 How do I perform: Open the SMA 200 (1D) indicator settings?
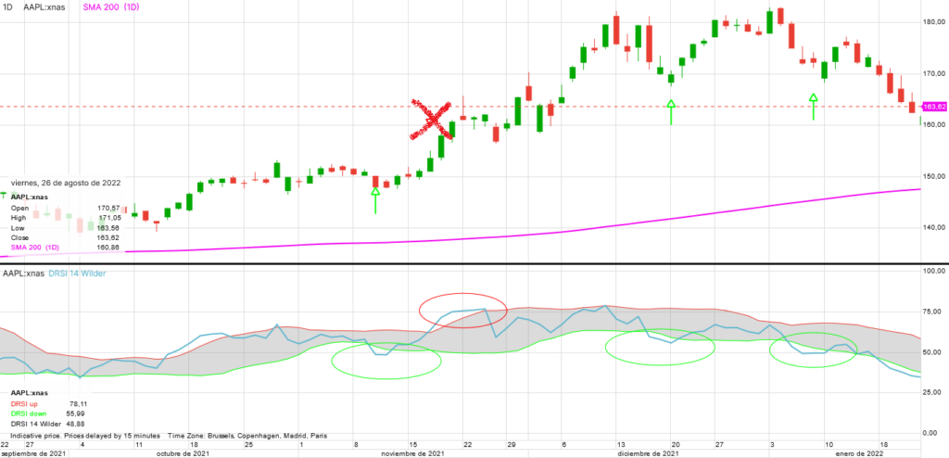pos(109,7)
